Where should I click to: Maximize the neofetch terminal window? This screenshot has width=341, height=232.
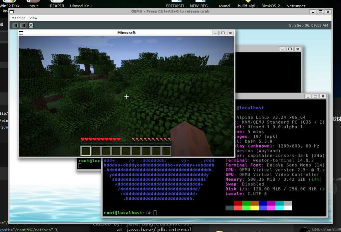(x=315, y=96)
